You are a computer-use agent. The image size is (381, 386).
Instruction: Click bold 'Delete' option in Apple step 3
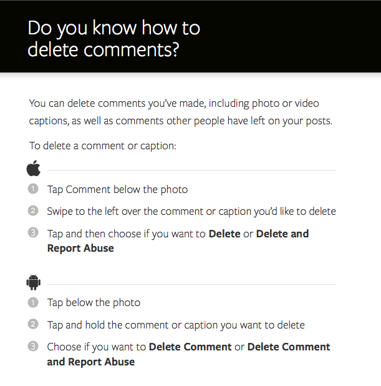coord(224,234)
